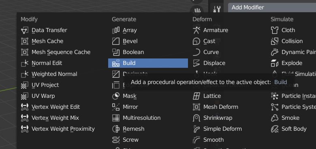Select the Armature menu entry
This screenshot has width=316, height=149.
click(x=216, y=30)
